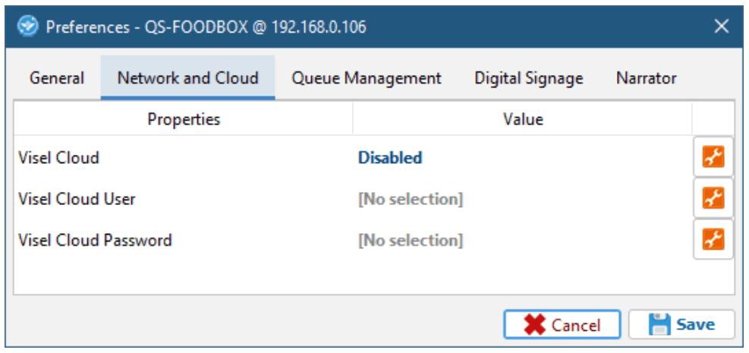
Task: Open the Narrator tab
Action: point(646,78)
